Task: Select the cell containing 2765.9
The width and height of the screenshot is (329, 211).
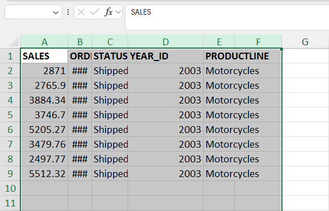Action: [44, 85]
